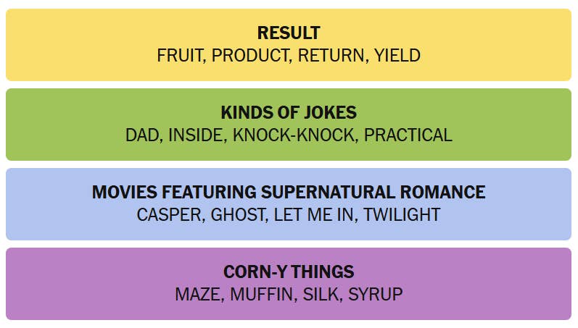
Task: Click the word YIELD in yellow row
Action: point(397,56)
